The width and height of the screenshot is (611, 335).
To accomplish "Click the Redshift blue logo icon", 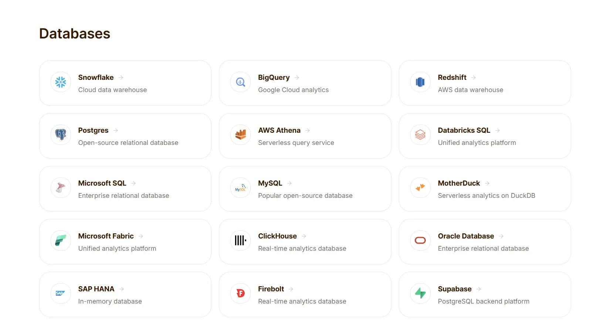I will 420,82.
